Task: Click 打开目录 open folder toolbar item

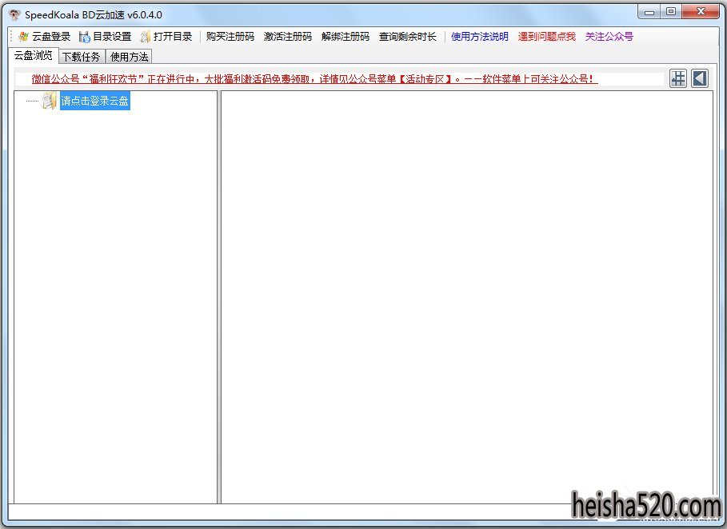Action: point(166,37)
